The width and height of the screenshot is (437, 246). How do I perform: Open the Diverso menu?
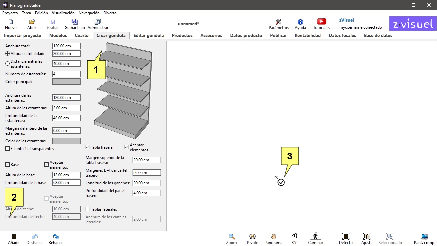click(x=110, y=13)
